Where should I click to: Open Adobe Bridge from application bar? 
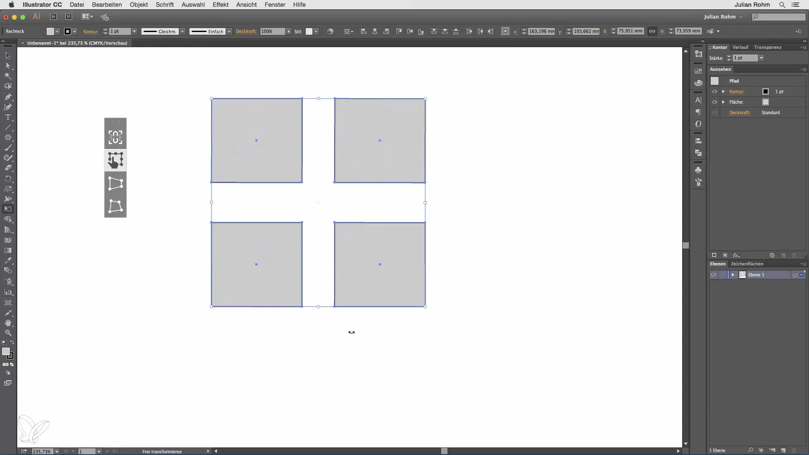tap(54, 17)
